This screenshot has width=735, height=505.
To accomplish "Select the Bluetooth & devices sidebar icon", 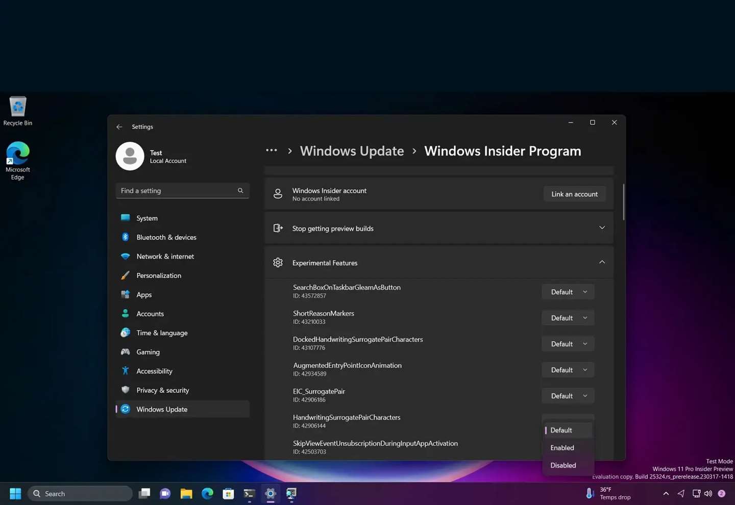I will [126, 237].
